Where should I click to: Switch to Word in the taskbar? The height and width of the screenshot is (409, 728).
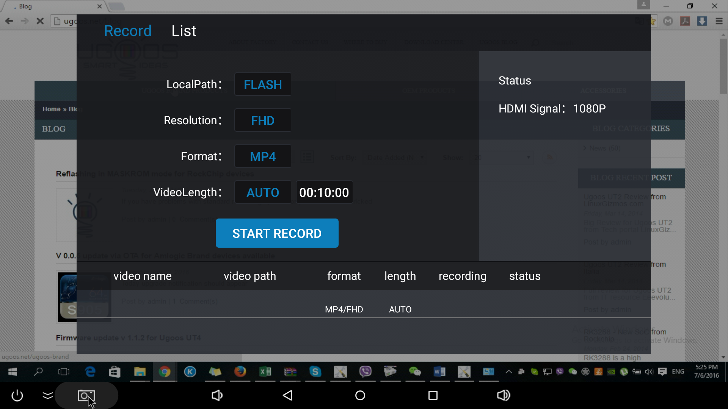439,372
